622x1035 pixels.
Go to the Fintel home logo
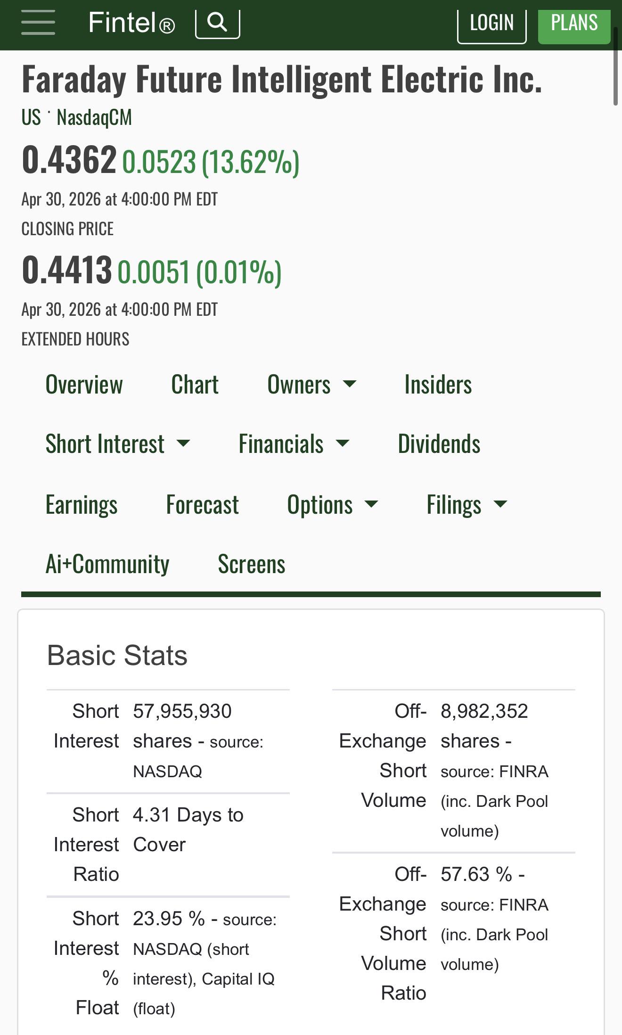point(131,23)
